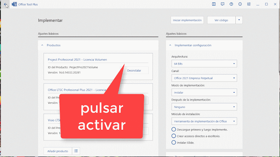Open the arrow next to Ver código
The height and width of the screenshot is (157, 280).
[239, 20]
